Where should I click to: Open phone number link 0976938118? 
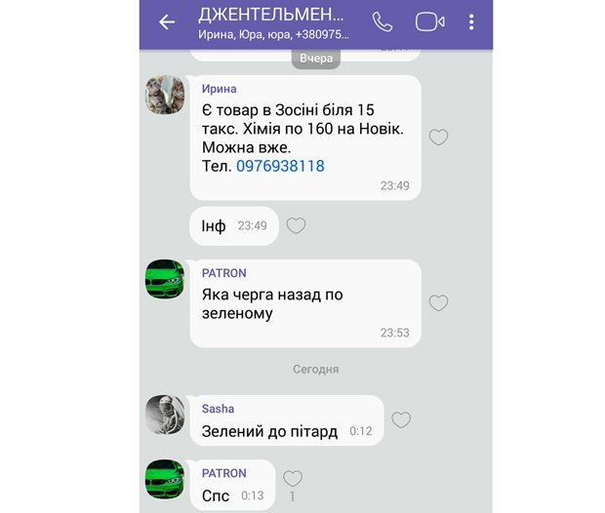pyautogui.click(x=280, y=166)
